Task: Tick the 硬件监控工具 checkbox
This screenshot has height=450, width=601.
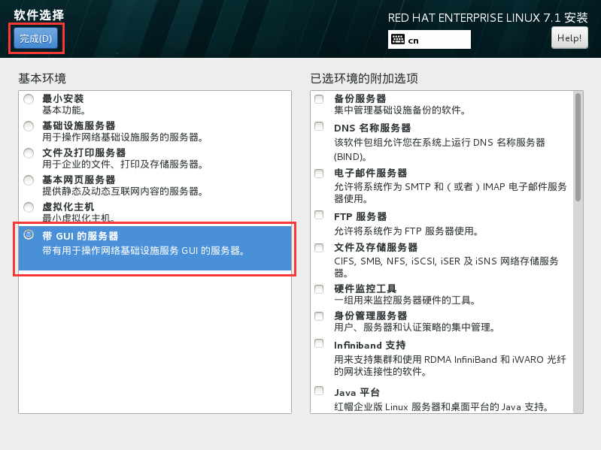Action: (320, 288)
